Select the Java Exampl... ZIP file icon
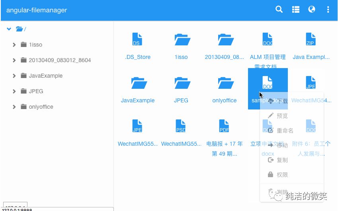Screen dimensions: 338x211 (311, 39)
